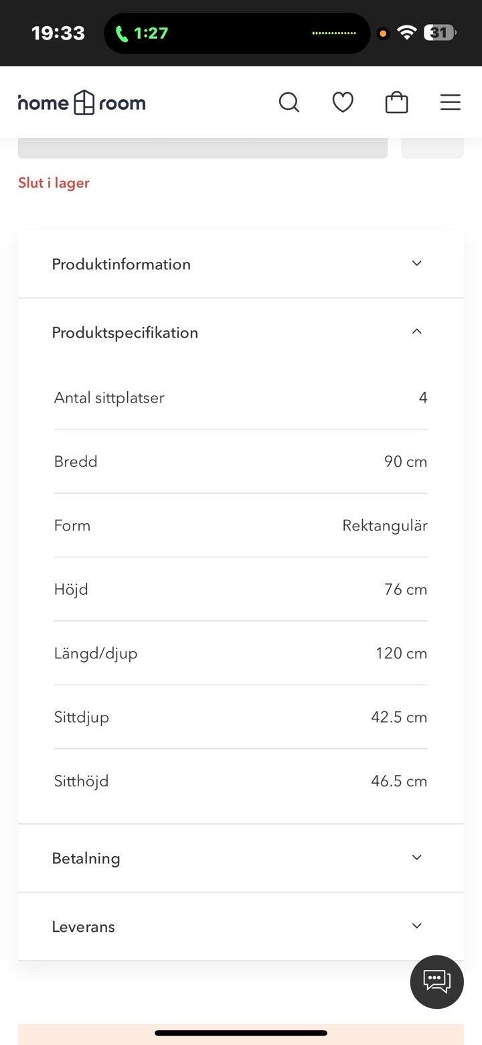Tap the Slut i lager status text

tap(54, 183)
